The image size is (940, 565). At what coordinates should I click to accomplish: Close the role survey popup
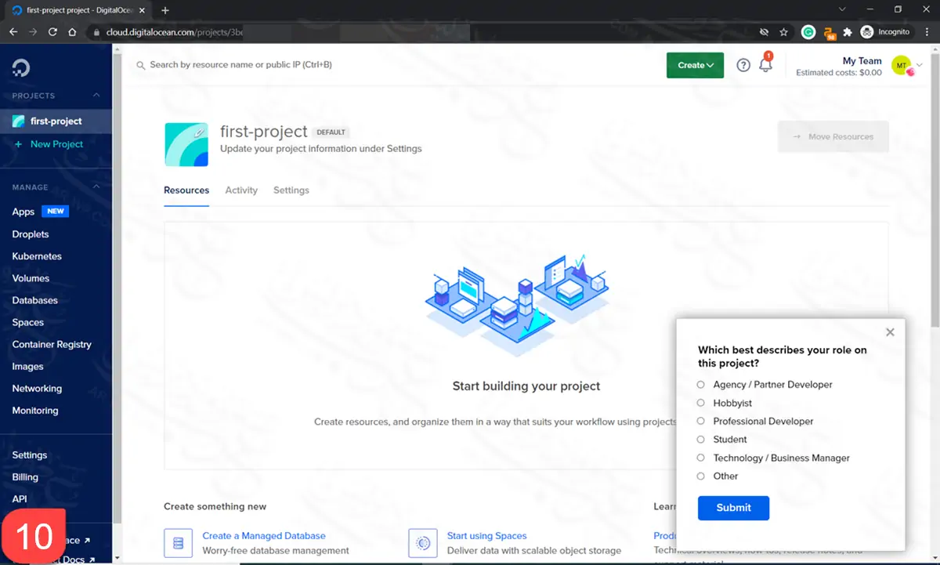click(x=890, y=332)
